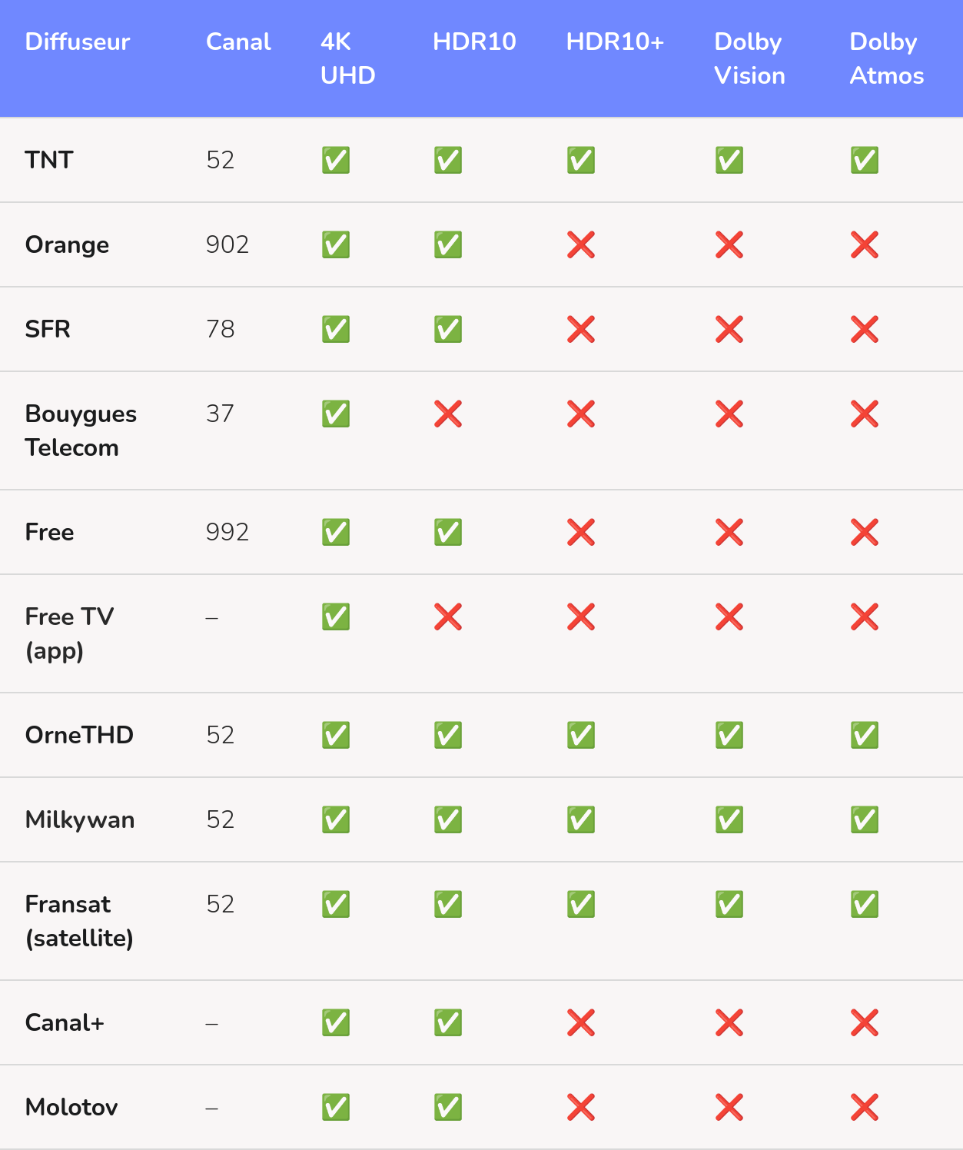Click the Dolby Vision column header
Image resolution: width=963 pixels, height=1150 pixels.
coord(749,58)
